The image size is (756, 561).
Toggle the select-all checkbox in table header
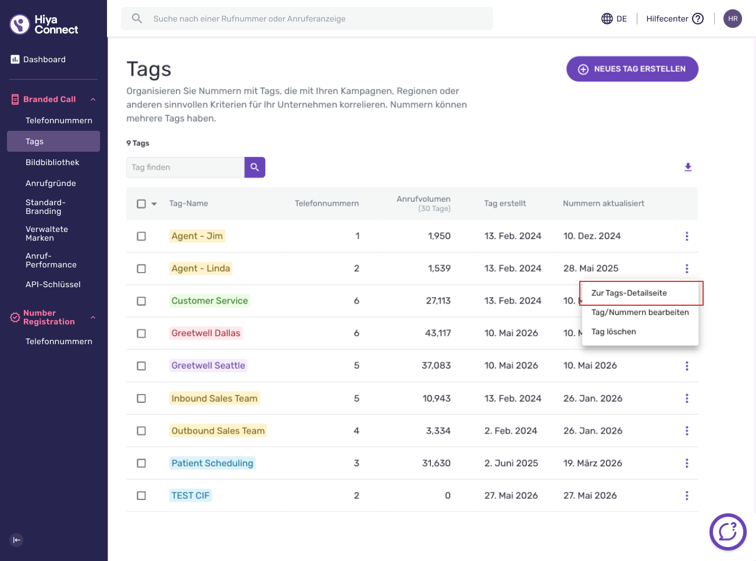tap(141, 204)
